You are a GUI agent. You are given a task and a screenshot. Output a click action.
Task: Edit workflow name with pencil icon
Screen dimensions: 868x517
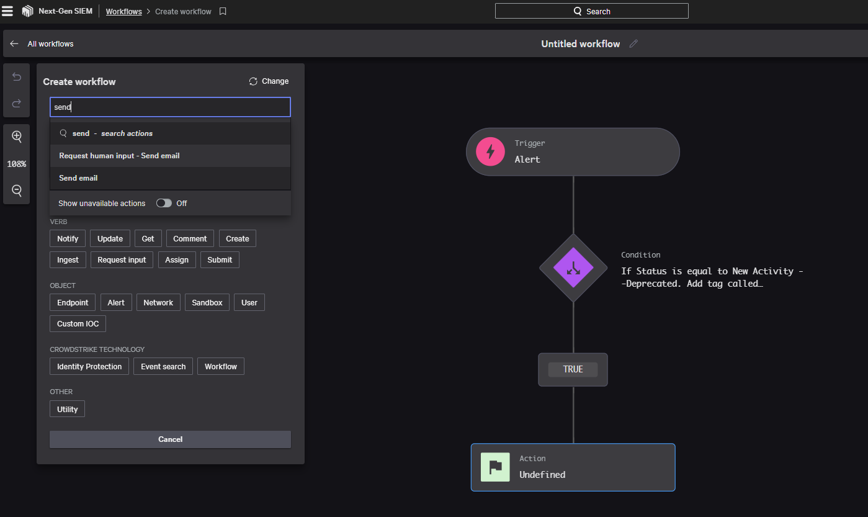633,43
